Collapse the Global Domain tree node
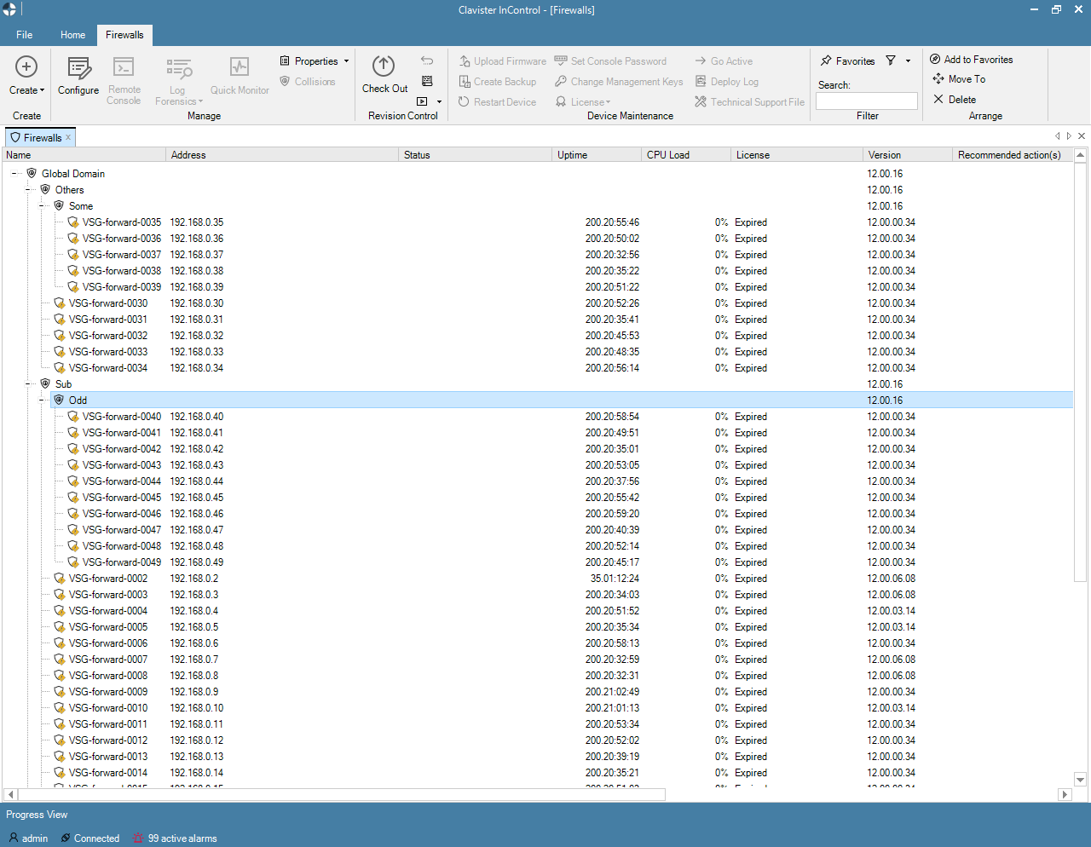 (14, 174)
